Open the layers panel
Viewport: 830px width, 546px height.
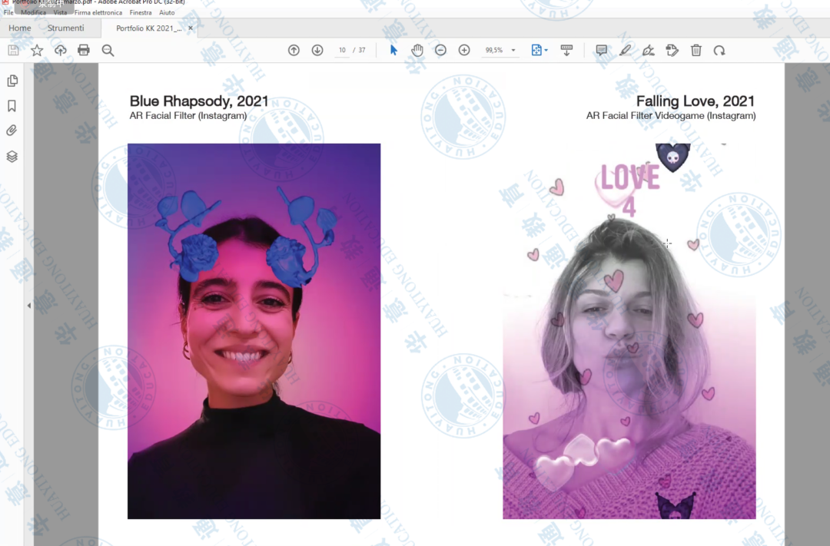[x=12, y=157]
